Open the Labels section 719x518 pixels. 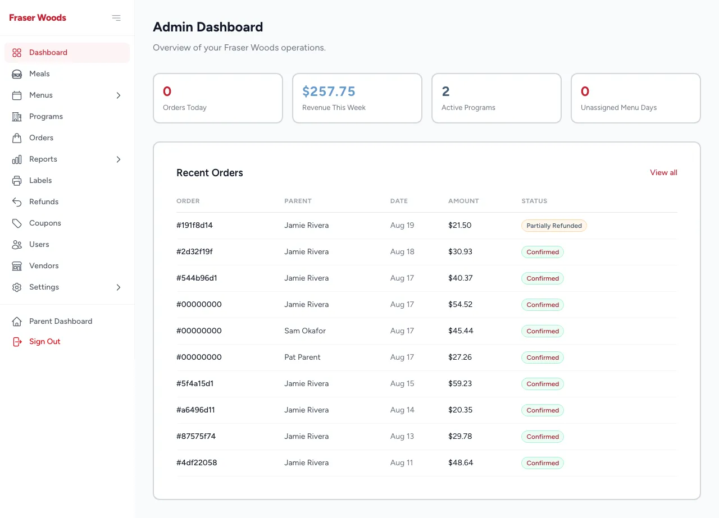(x=67, y=181)
